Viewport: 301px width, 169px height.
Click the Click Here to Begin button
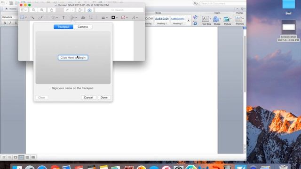point(73,58)
